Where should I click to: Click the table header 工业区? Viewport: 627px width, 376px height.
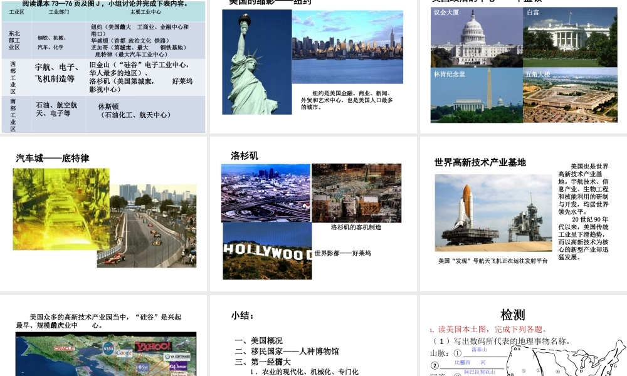[x=17, y=12]
